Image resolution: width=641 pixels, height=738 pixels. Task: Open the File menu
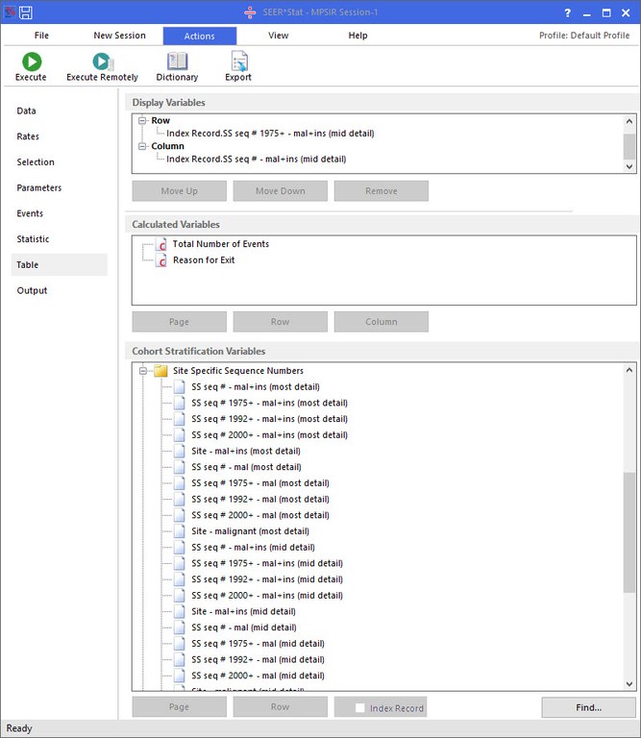pos(41,36)
